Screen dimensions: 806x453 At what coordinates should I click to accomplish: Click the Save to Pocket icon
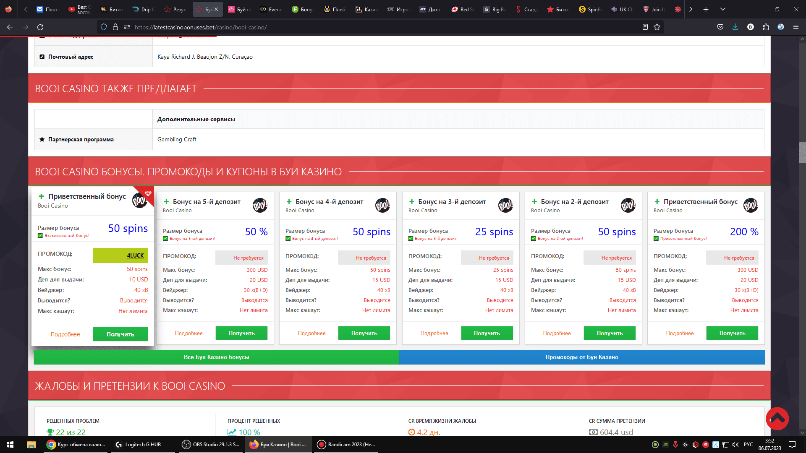click(720, 27)
